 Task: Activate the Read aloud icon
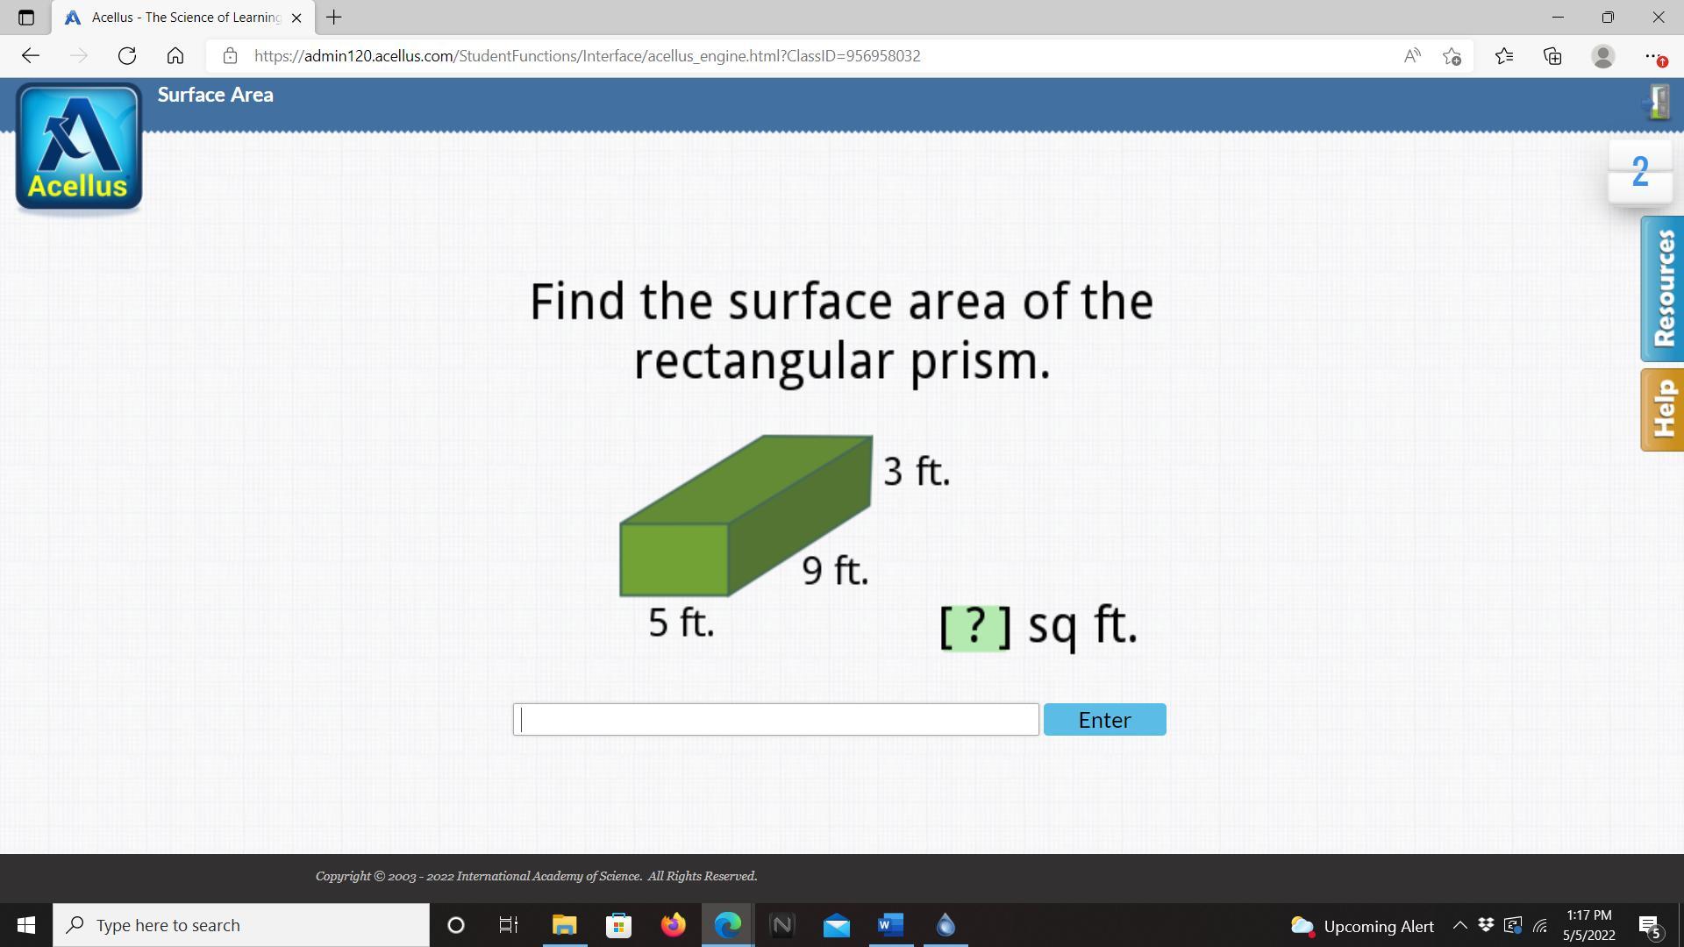click(1411, 56)
